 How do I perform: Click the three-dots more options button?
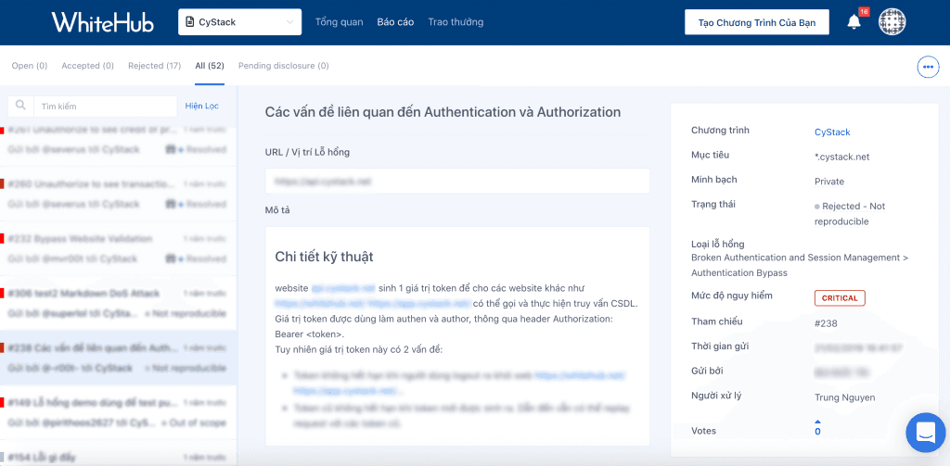(x=928, y=67)
